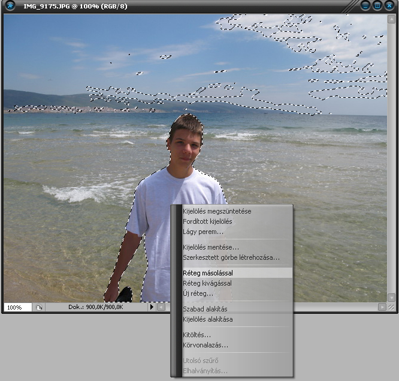Click the small file icon beside the zoom field

(39, 307)
